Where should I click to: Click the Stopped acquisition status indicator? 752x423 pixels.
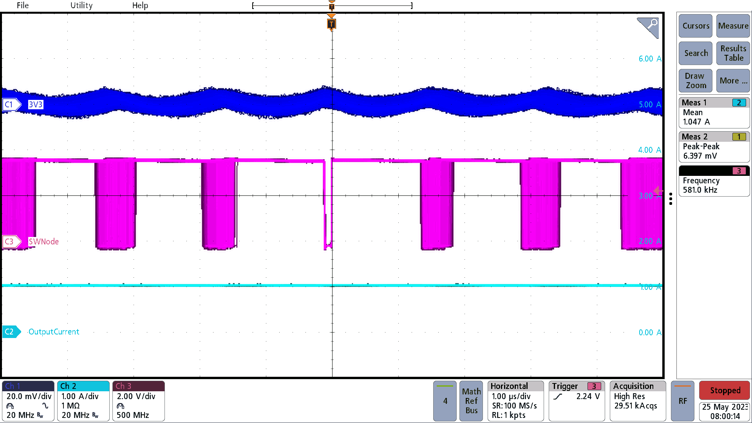(x=724, y=390)
